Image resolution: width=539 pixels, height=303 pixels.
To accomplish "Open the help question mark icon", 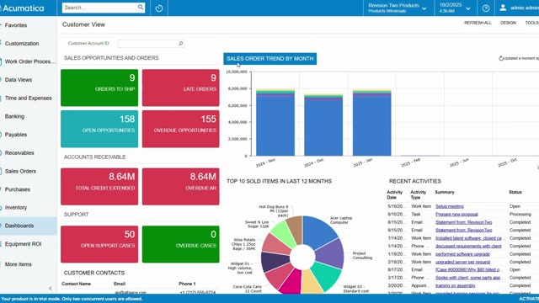I will coord(486,8).
